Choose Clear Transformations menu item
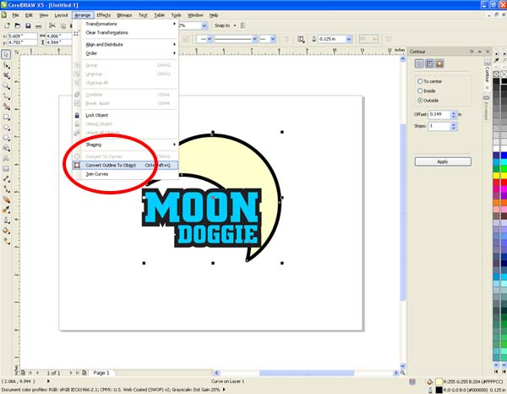The height and width of the screenshot is (394, 507). click(125, 33)
